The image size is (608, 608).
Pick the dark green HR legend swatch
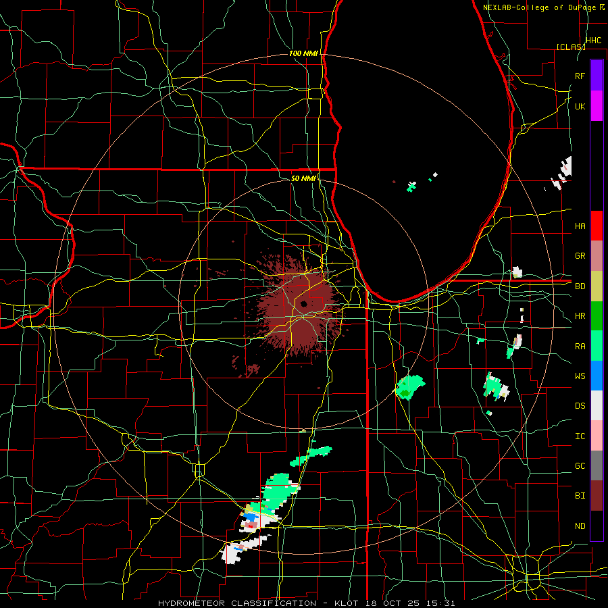coord(597,315)
